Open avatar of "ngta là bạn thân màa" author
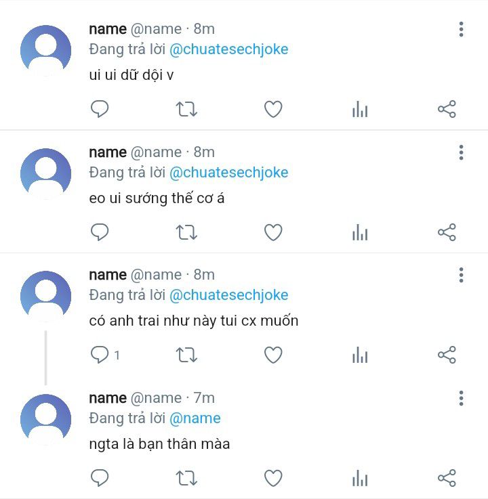Screen dimensions: 488x499 click(x=45, y=419)
